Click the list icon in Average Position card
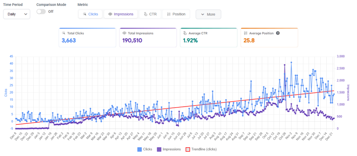Image resolution: width=357 pixels, height=156 pixels. point(245,33)
